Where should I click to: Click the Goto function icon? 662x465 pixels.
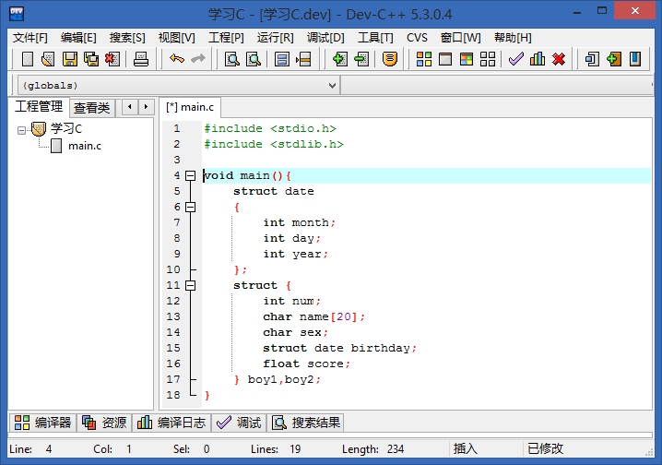tap(281, 59)
